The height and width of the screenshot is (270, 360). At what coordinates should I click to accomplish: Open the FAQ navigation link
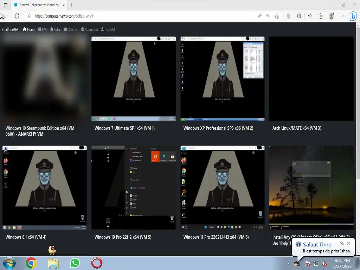(x=43, y=30)
